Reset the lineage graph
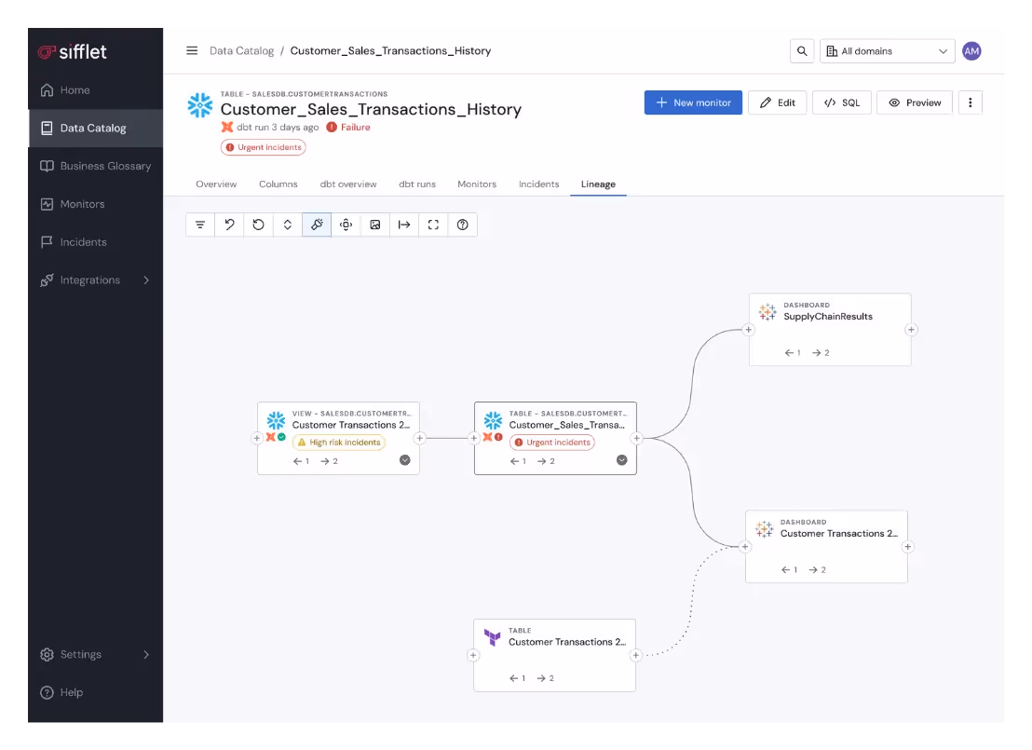This screenshot has width=1032, height=750. (258, 225)
